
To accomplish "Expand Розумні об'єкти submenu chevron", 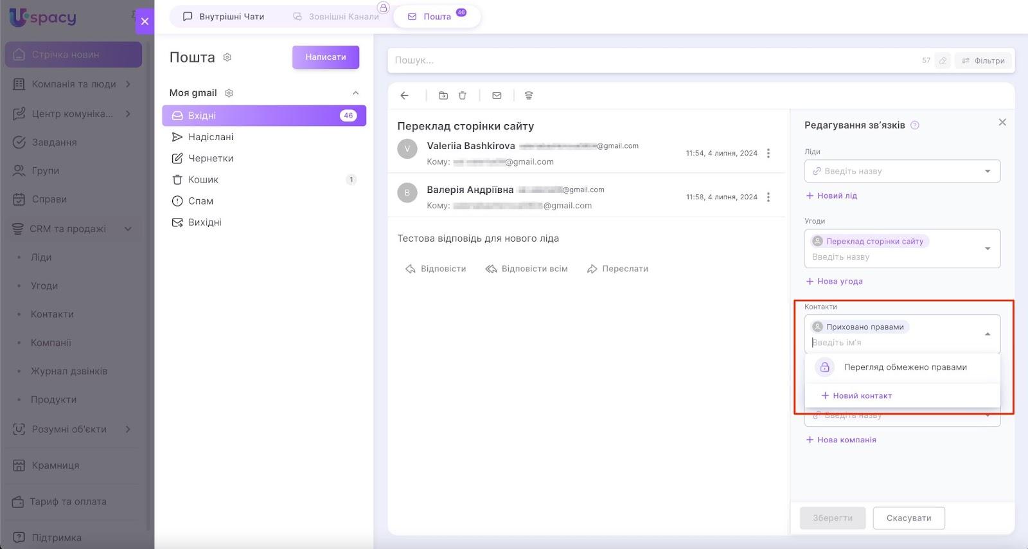I will tap(128, 429).
